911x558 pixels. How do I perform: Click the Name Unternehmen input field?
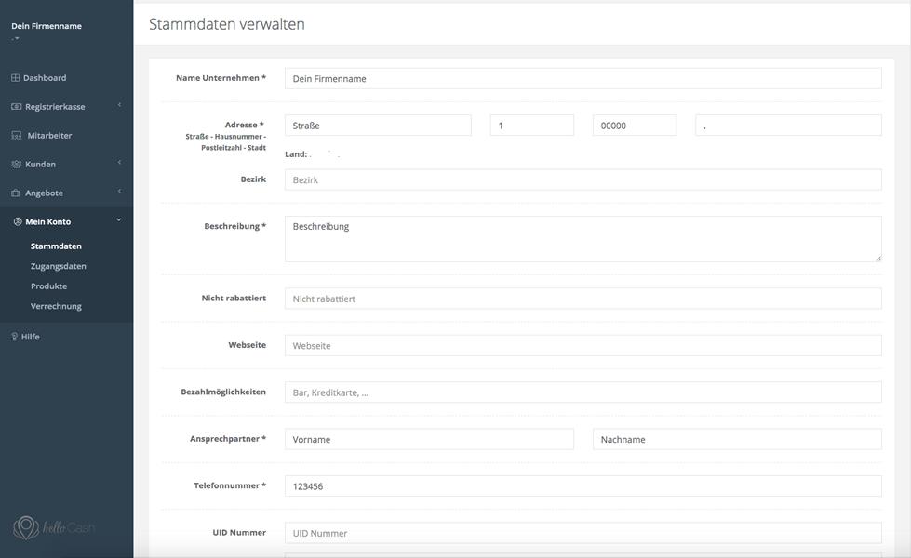(x=583, y=78)
